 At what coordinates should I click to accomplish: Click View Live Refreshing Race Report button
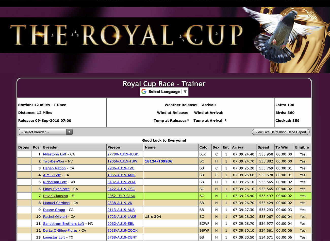tap(280, 132)
